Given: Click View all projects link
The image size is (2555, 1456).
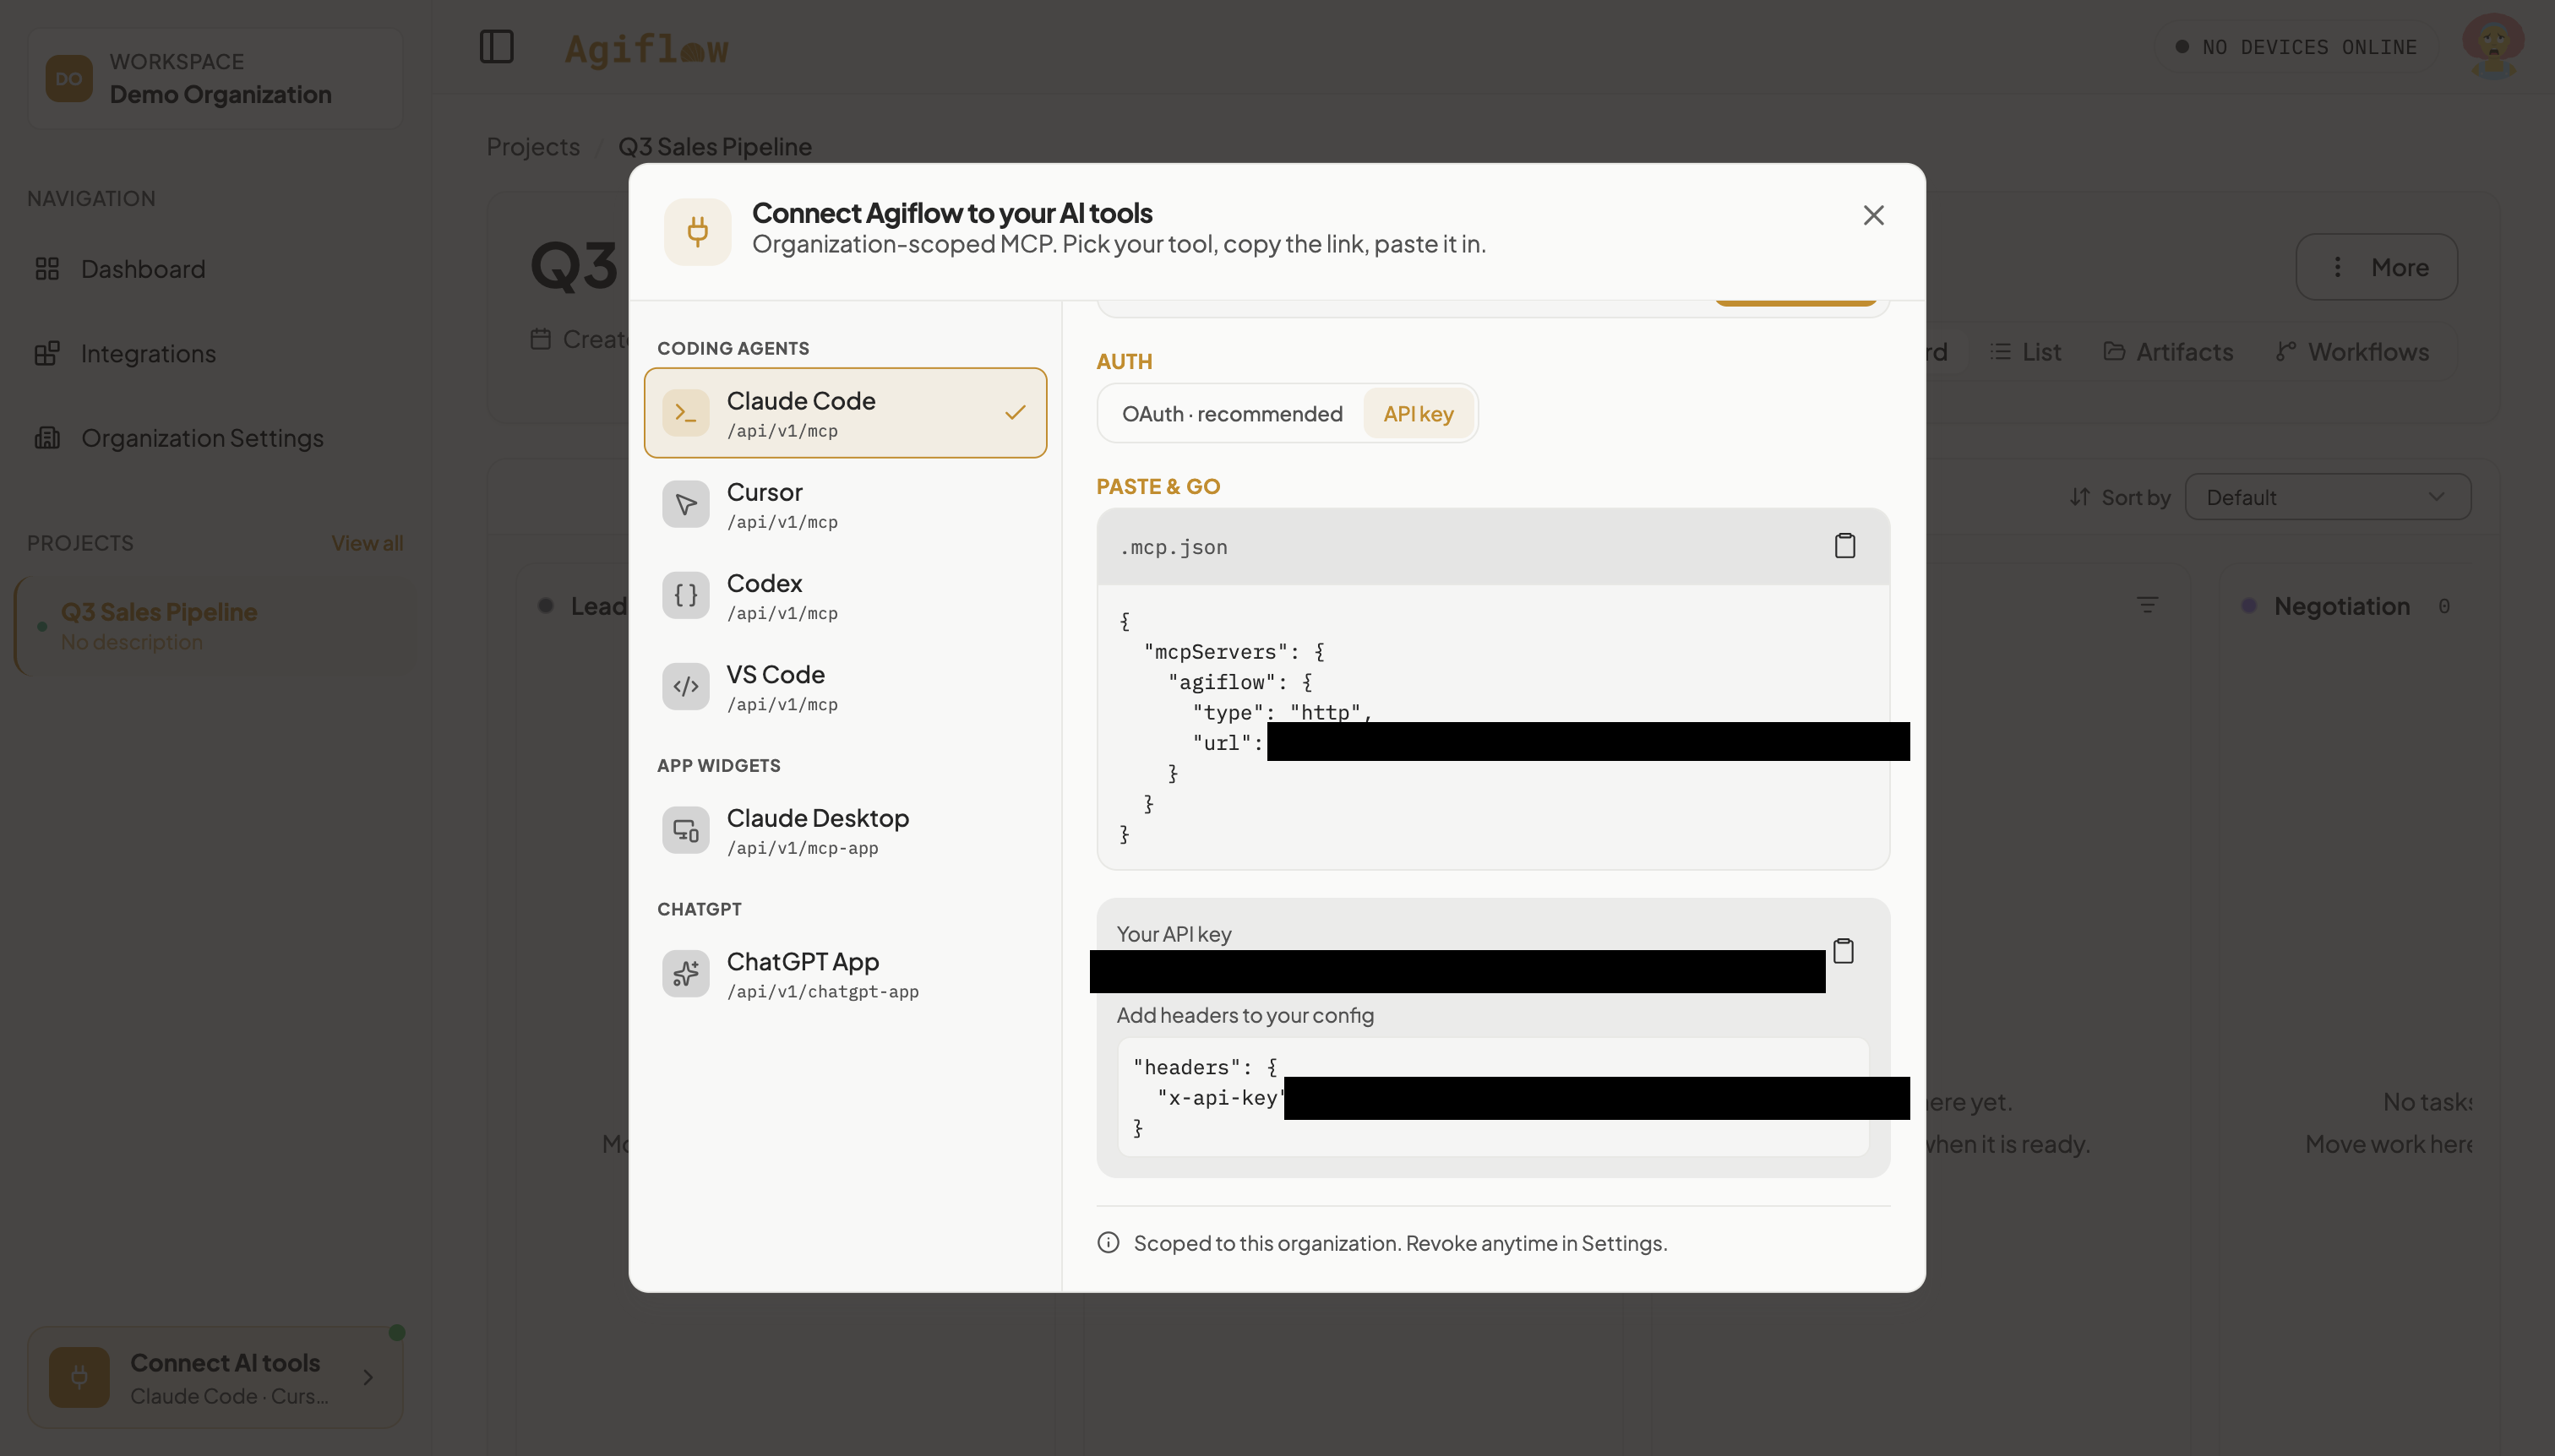Looking at the screenshot, I should pos(368,543).
